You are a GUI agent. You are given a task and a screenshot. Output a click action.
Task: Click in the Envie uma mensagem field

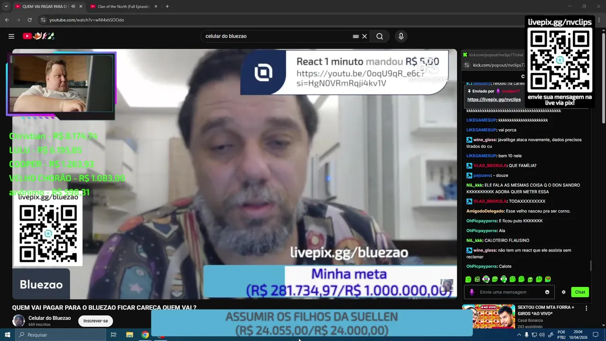pos(509,292)
